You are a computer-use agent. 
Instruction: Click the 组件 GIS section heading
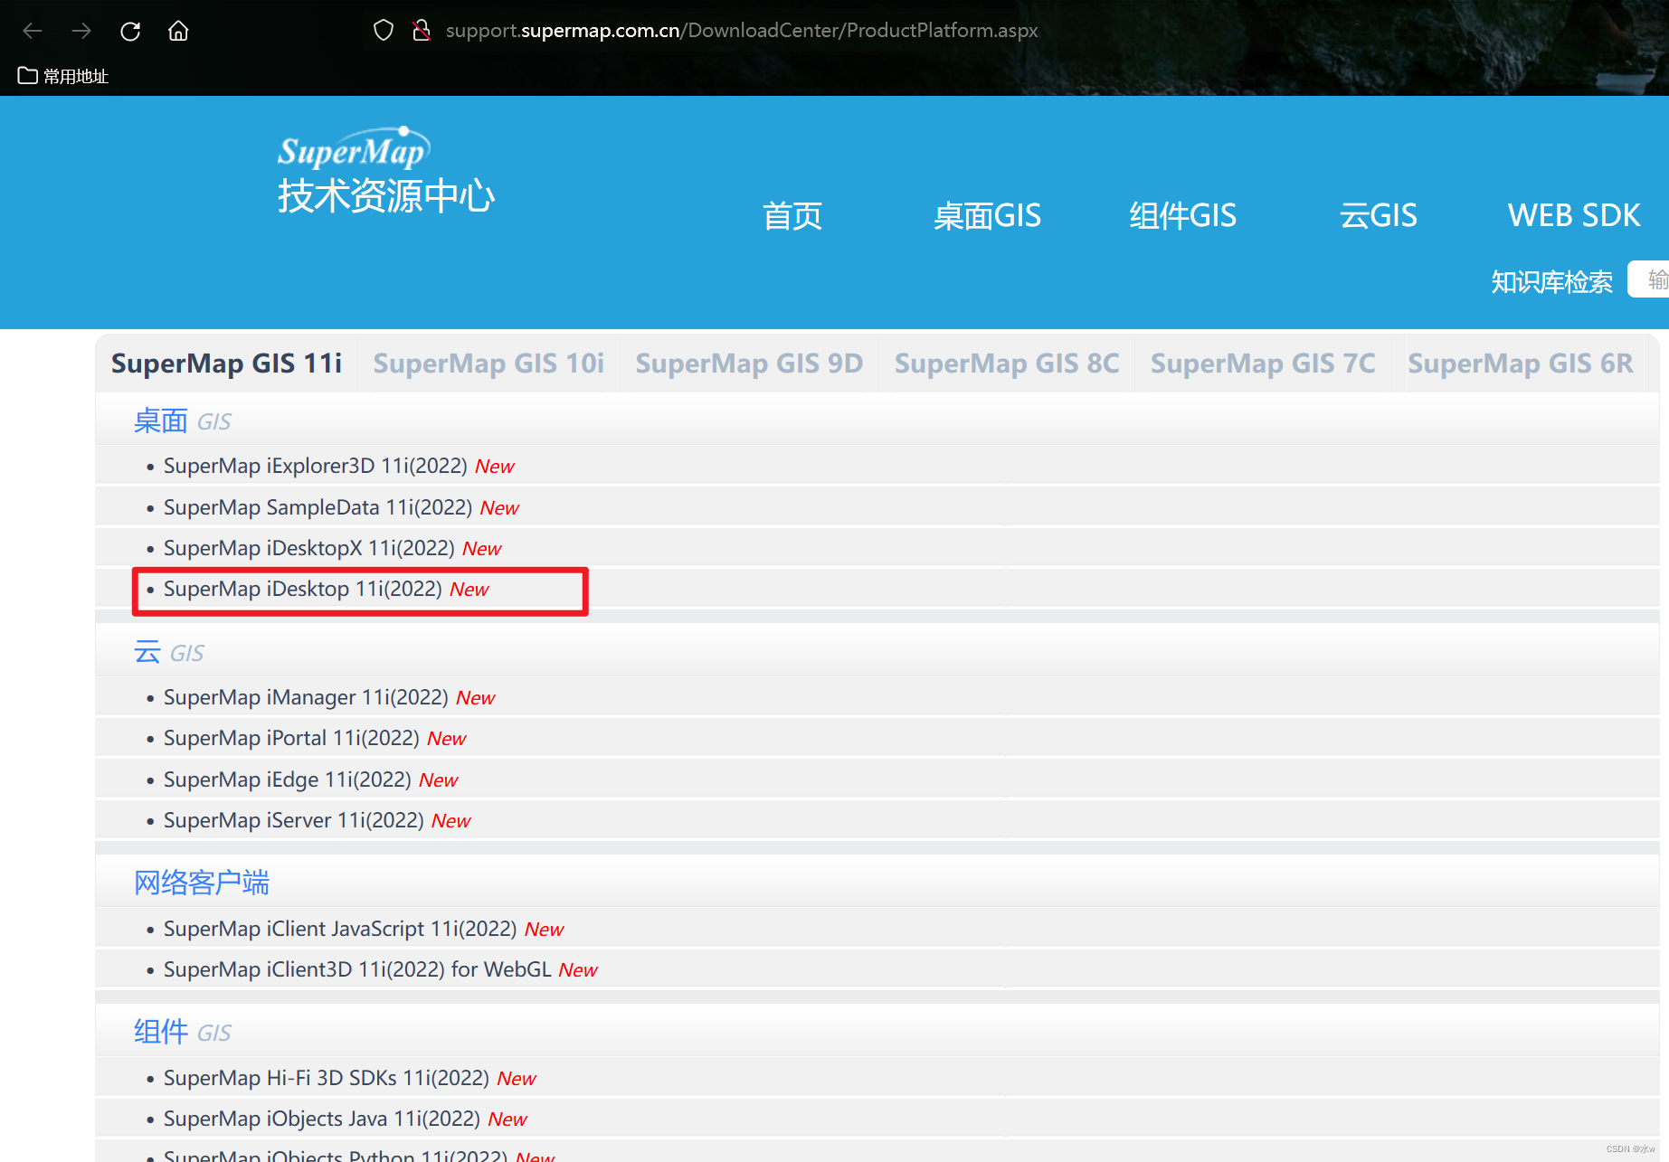182,1032
